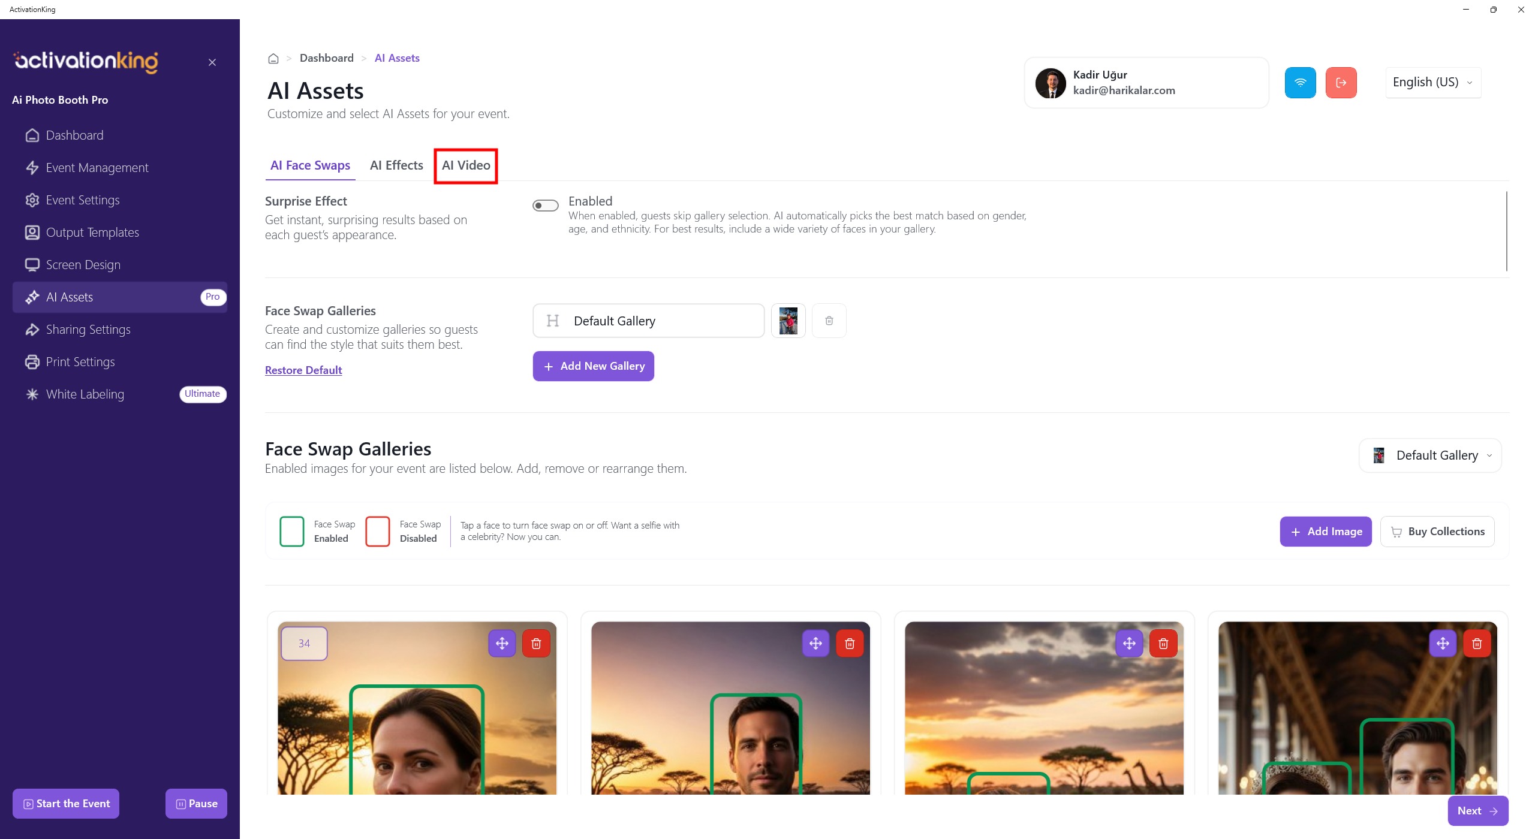Collapse sidebar using the X icon
The image size is (1535, 839).
[212, 62]
